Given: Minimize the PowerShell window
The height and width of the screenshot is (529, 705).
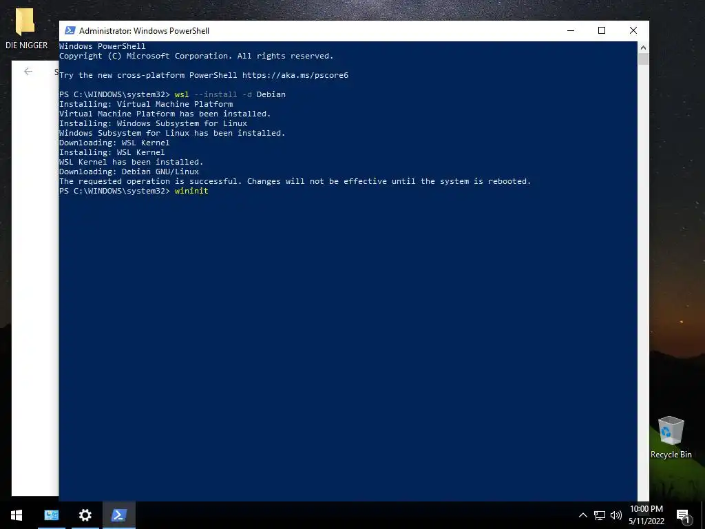Looking at the screenshot, I should pos(571,30).
